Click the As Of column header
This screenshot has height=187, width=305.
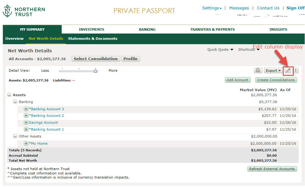click(285, 90)
